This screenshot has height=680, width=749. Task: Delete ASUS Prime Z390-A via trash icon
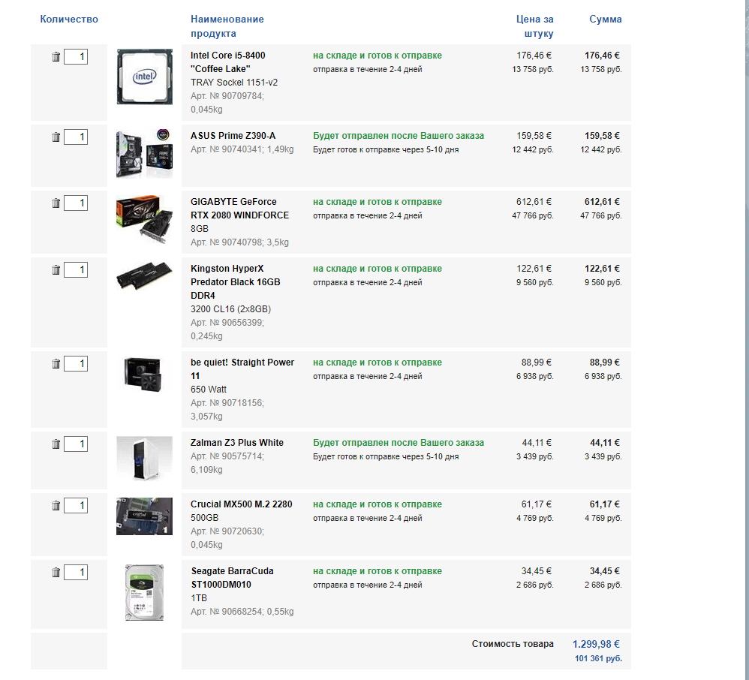[56, 137]
